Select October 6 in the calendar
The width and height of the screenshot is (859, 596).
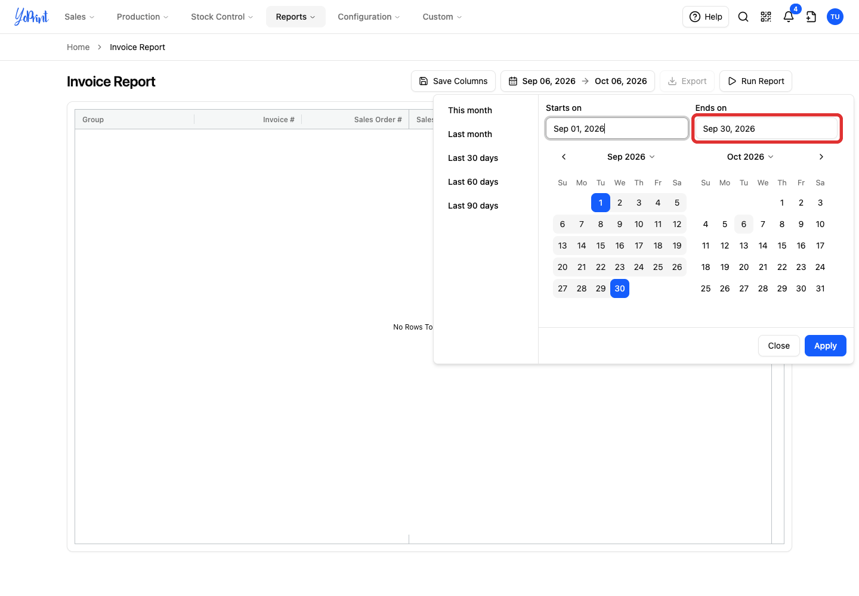click(744, 224)
